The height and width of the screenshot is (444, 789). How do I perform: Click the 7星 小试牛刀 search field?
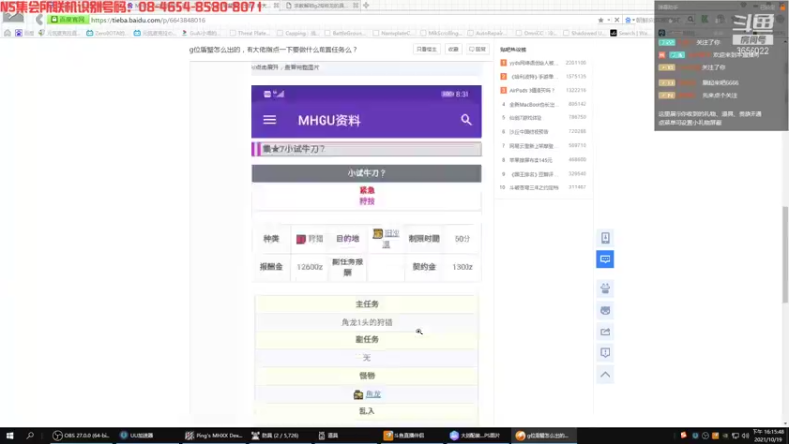[367, 149]
